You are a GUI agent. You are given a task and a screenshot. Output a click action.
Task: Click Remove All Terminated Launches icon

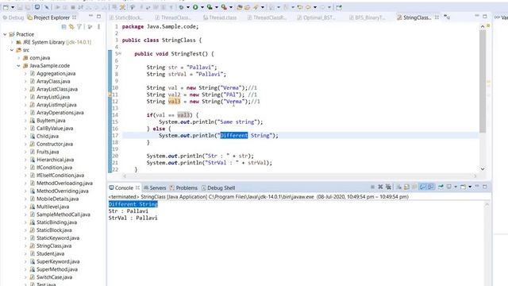pos(388,187)
